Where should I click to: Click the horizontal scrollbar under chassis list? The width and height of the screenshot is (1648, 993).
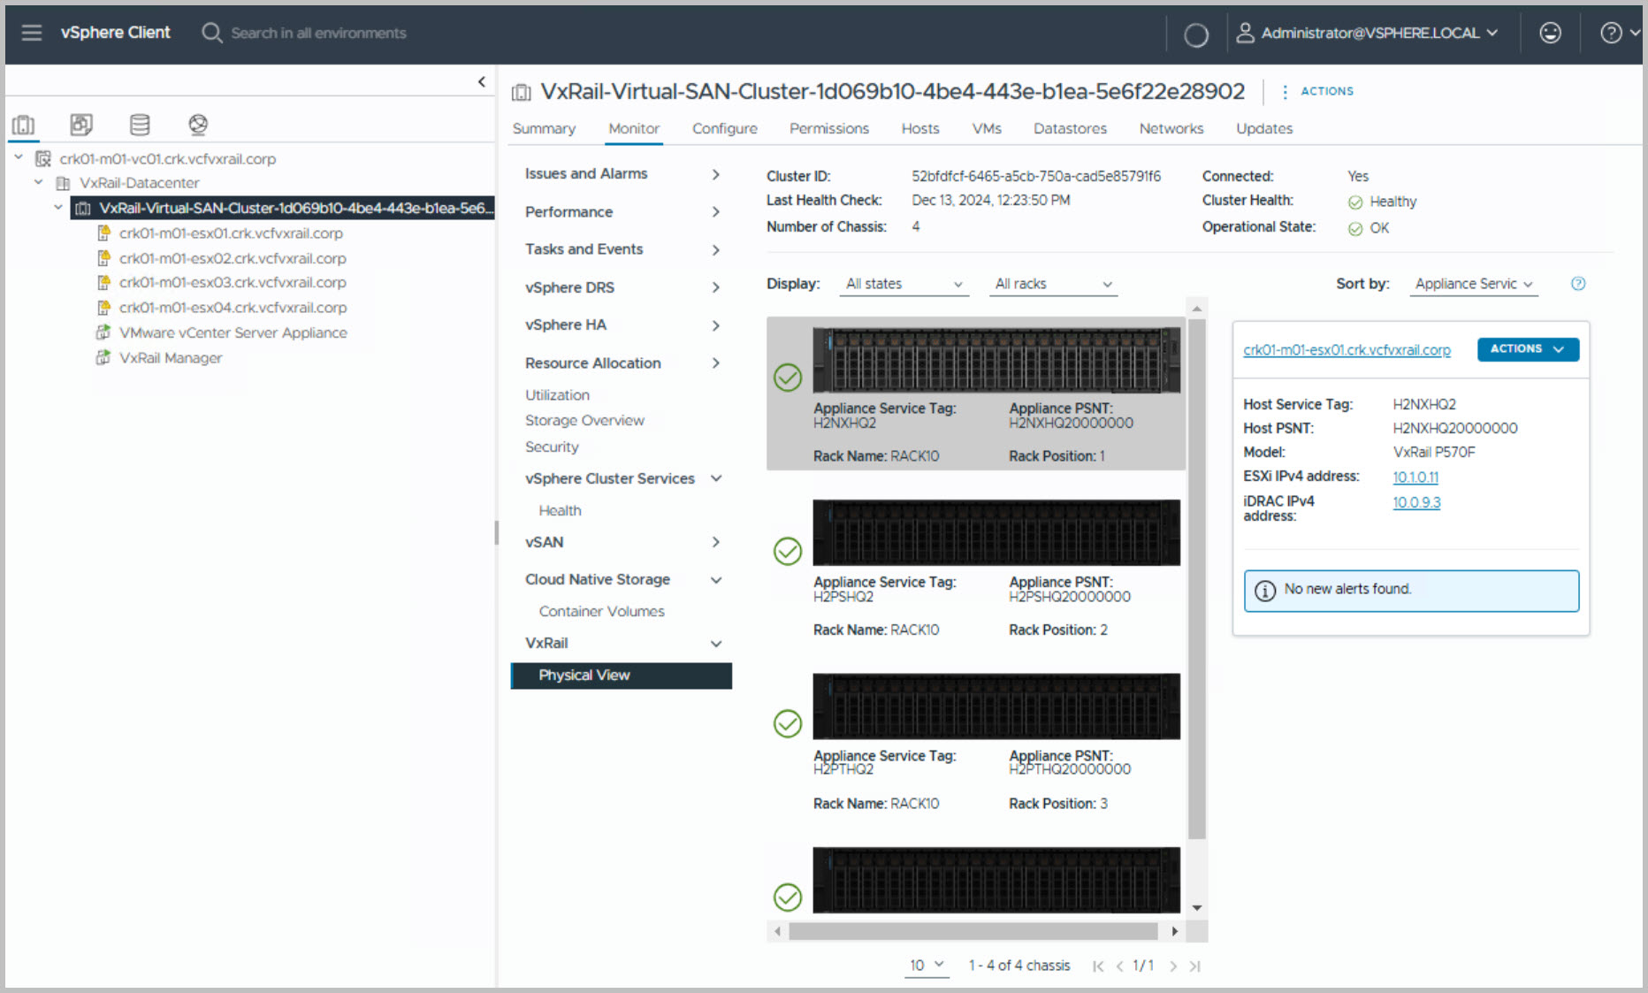[x=973, y=931]
